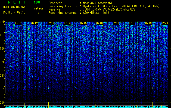The image size is (171, 108).
Task: Click the Receiving antenna label
Action: tap(63, 13)
